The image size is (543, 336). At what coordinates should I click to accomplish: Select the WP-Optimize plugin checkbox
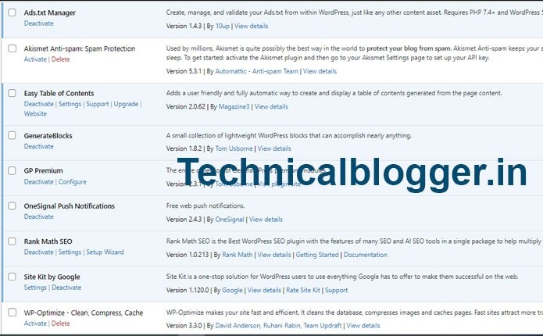13,313
